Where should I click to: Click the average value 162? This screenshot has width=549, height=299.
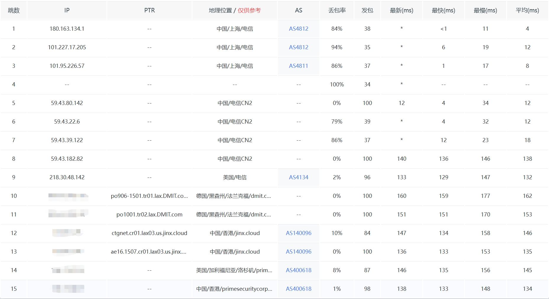[x=527, y=196]
